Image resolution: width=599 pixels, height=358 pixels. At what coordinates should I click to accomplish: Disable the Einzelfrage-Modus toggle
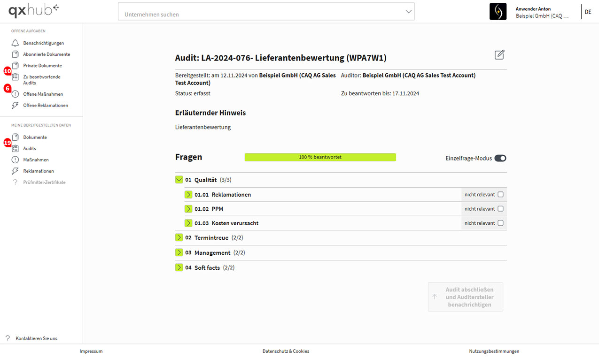(500, 159)
